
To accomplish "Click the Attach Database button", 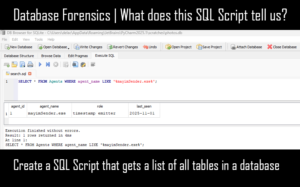I will click(x=246, y=47).
